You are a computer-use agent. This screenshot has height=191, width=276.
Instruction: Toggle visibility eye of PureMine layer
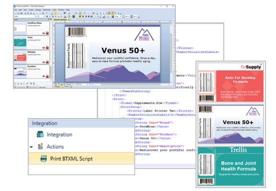(44, 77)
